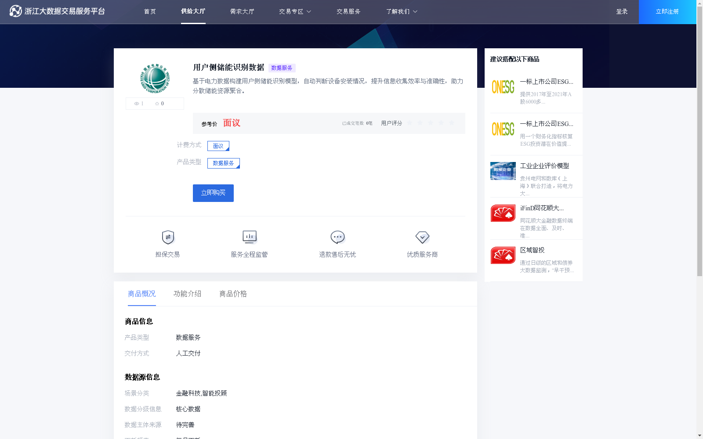Click 担保交易 label text
The width and height of the screenshot is (703, 439).
click(x=167, y=255)
